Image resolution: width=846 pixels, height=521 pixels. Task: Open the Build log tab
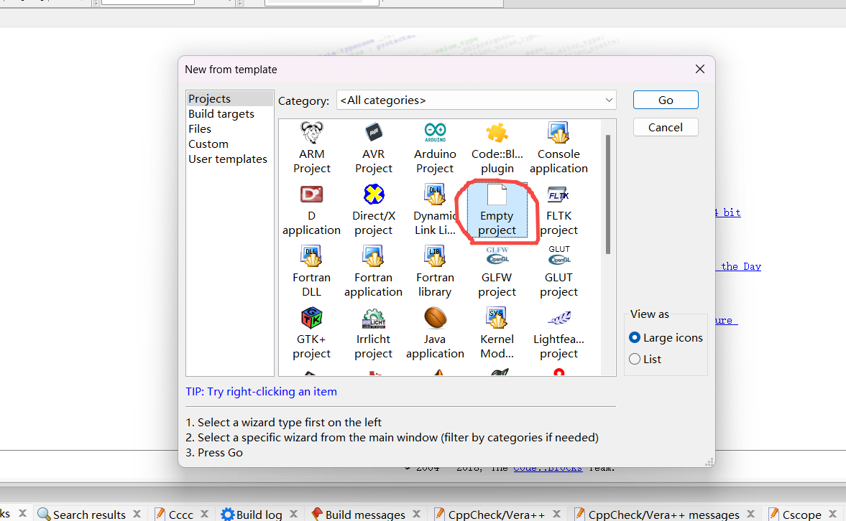pyautogui.click(x=252, y=515)
